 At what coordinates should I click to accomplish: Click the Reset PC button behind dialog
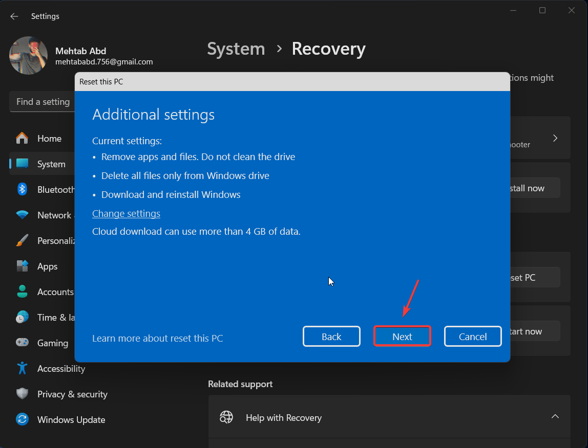tap(535, 278)
